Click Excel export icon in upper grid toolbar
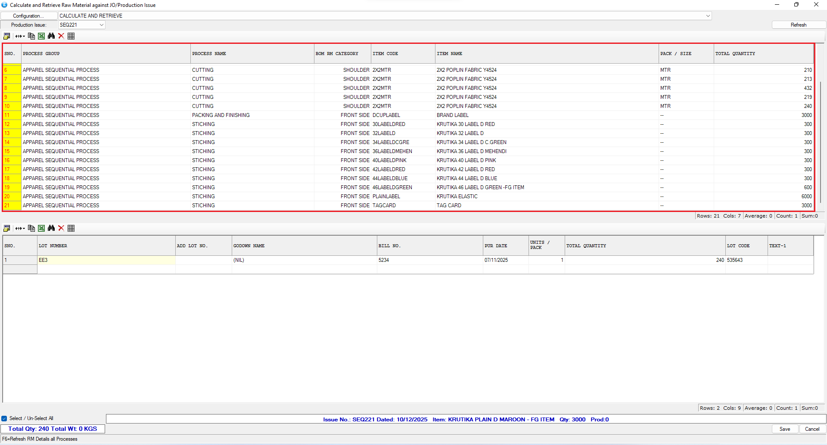 41,36
